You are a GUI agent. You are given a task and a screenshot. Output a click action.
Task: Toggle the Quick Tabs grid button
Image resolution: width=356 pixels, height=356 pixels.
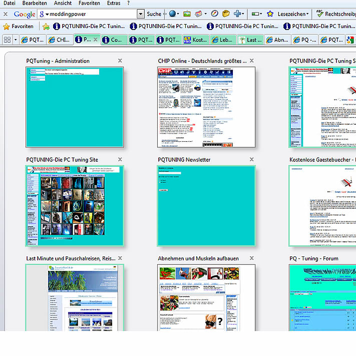[x=8, y=40]
